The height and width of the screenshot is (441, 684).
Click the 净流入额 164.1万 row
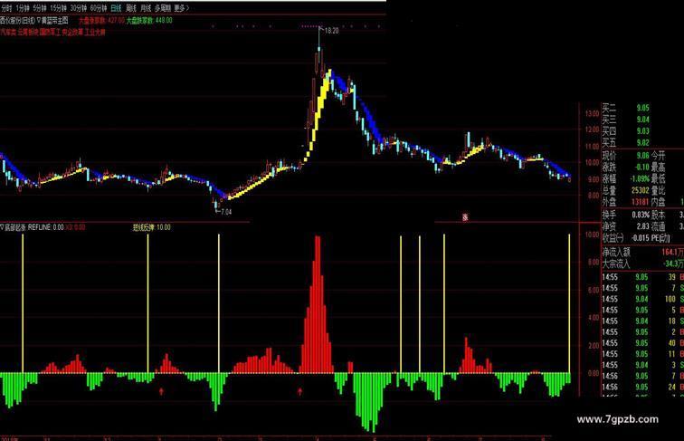point(643,252)
